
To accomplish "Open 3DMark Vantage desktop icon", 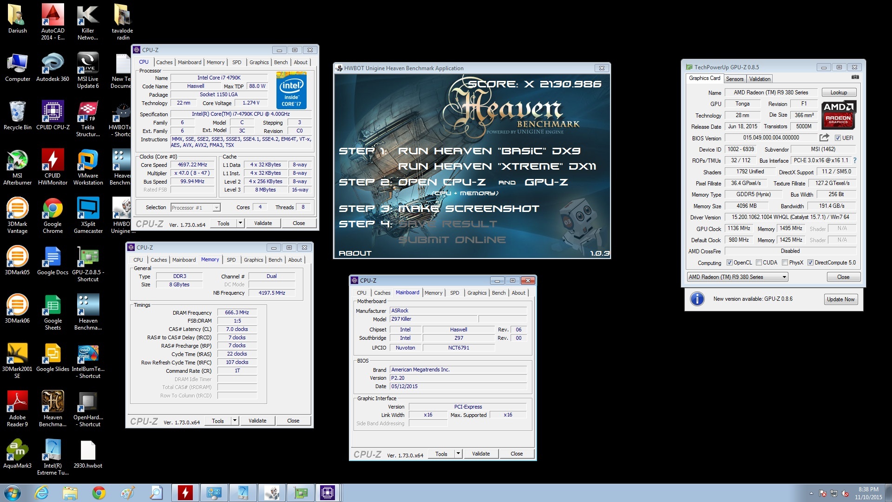I will pos(18,215).
